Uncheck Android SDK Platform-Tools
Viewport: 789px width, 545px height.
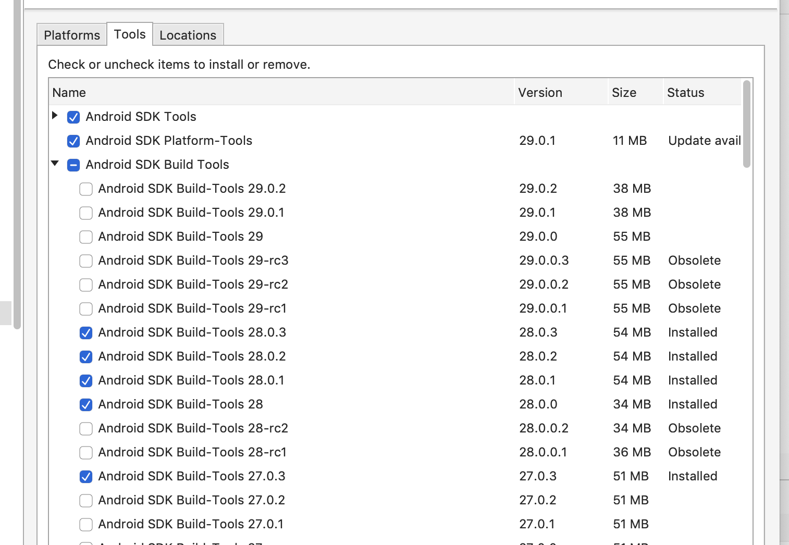[73, 141]
